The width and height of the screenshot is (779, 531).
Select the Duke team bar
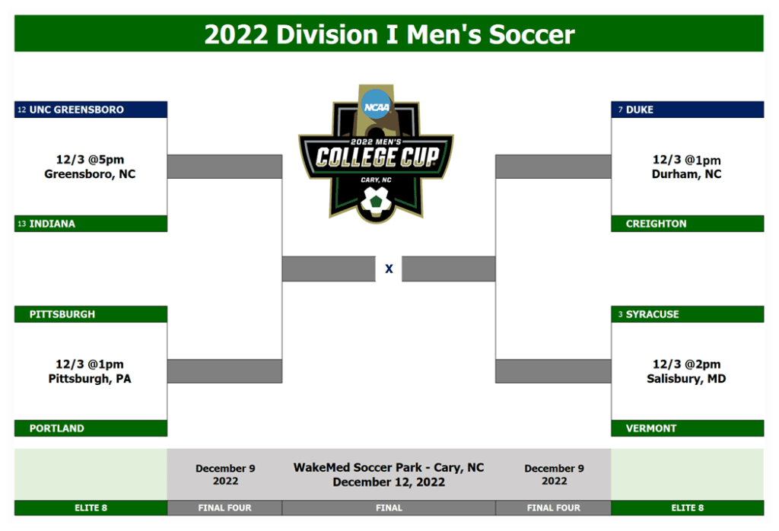tap(688, 110)
